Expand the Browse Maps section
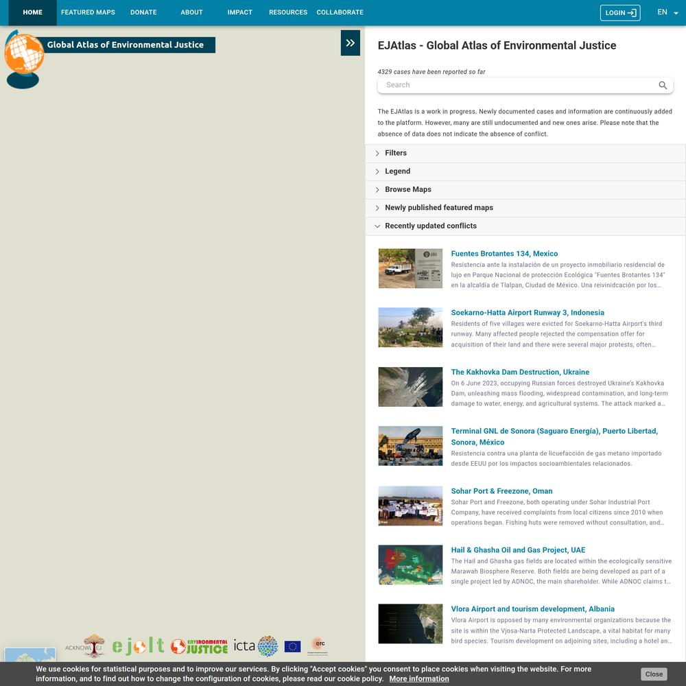The width and height of the screenshot is (686, 686). [525, 189]
